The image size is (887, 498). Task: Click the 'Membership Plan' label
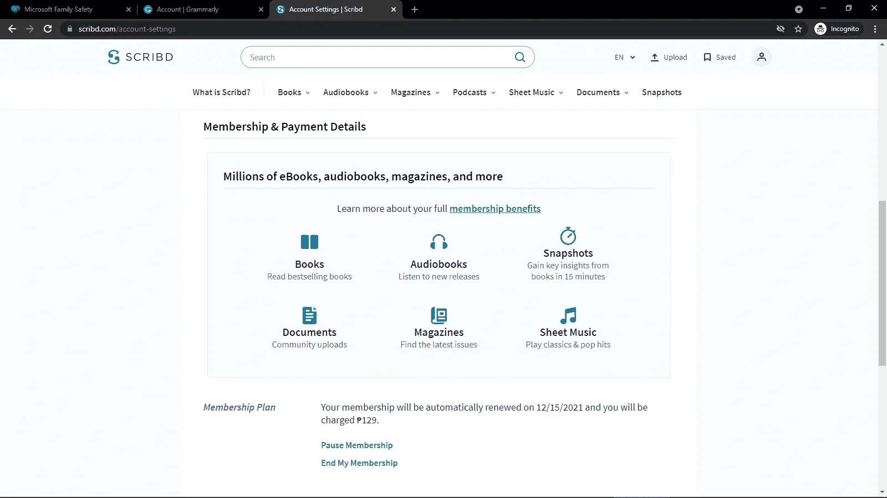239,407
